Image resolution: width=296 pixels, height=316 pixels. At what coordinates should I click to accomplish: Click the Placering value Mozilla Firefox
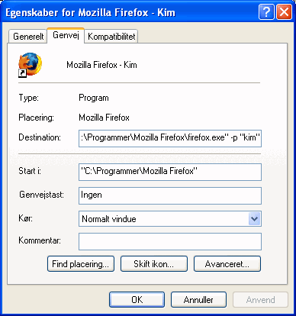pyautogui.click(x=104, y=118)
